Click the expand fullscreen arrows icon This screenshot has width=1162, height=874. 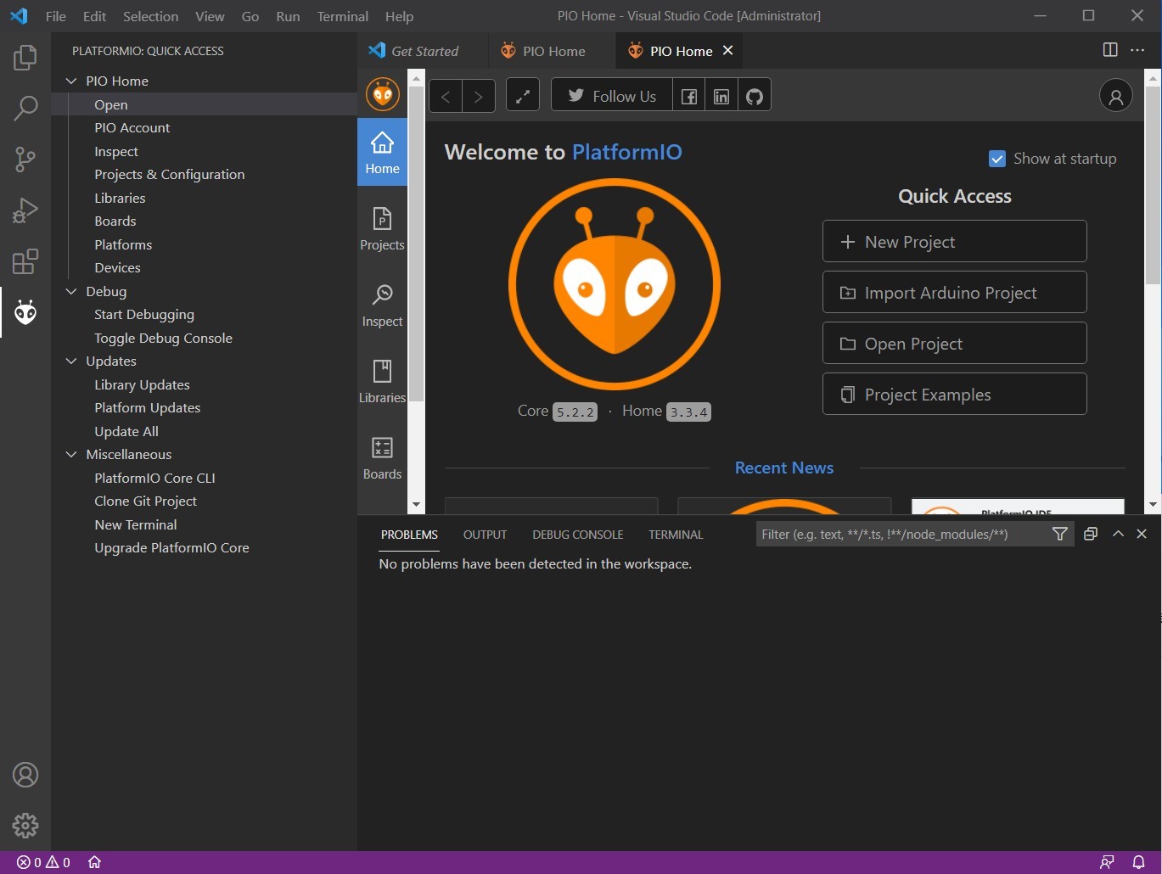pos(523,95)
